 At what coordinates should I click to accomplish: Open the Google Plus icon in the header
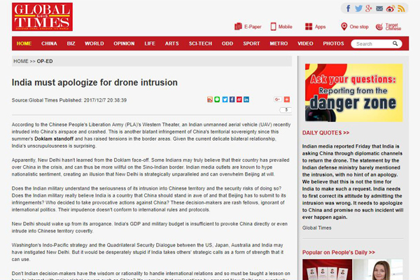coord(369,8)
